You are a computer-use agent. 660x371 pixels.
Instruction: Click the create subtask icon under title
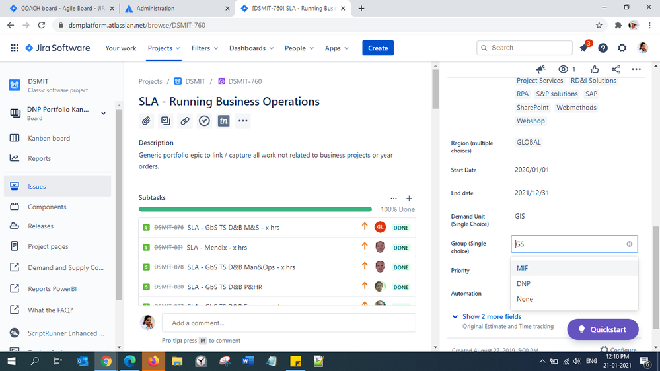pyautogui.click(x=165, y=121)
